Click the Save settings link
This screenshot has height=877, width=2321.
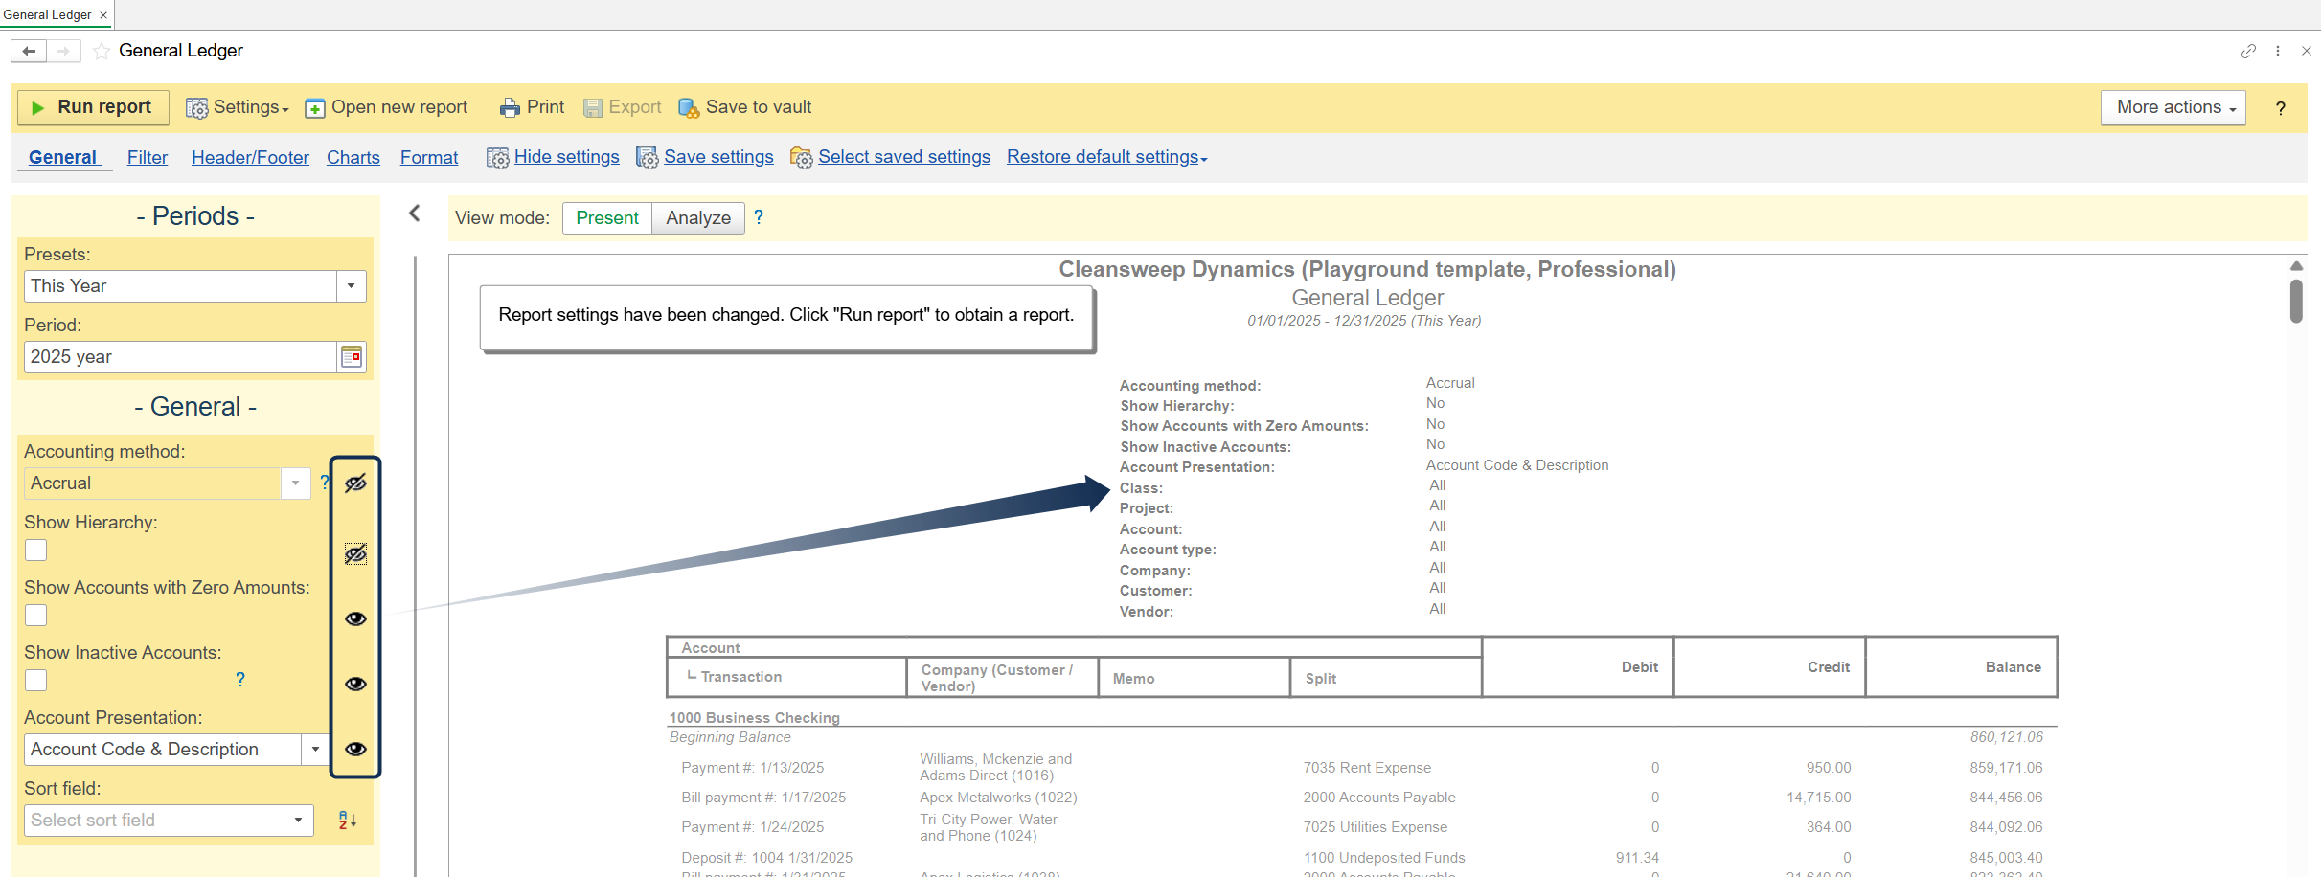click(717, 157)
